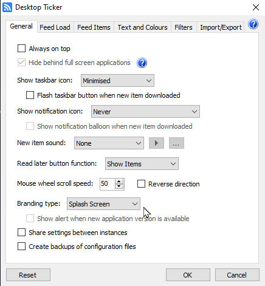The image size is (265, 286).
Task: Click the Reset button
Action: point(28,275)
